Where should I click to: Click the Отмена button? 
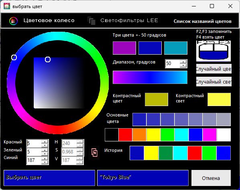211,178
